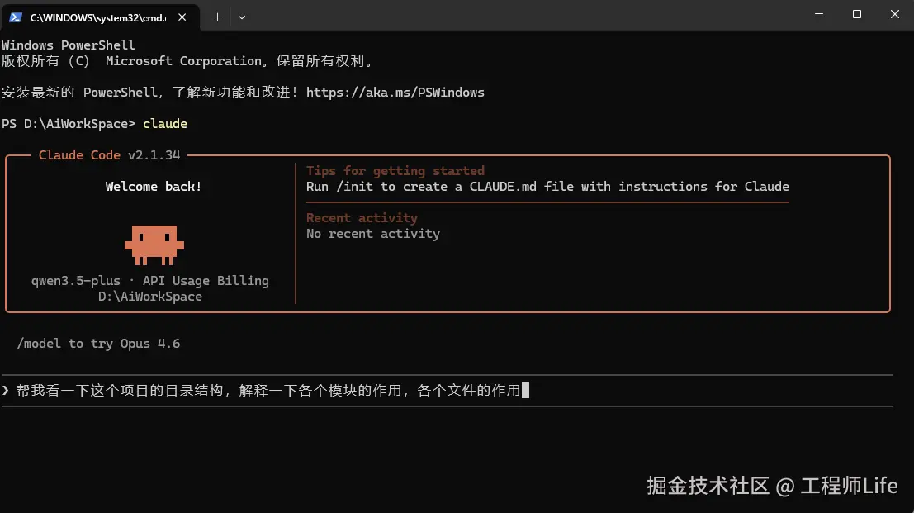914x513 pixels.
Task: Click the 'D:\AiWorkSpace' path under the mascot
Action: [149, 297]
